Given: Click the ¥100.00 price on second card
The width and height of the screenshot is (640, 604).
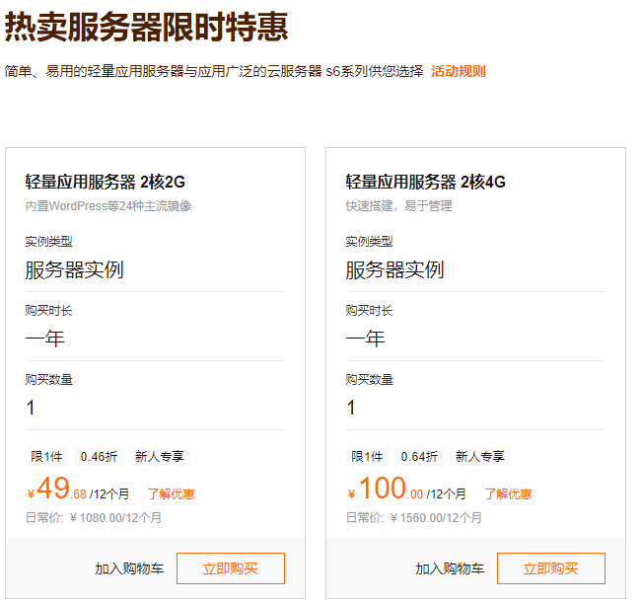Looking at the screenshot, I should point(387,490).
